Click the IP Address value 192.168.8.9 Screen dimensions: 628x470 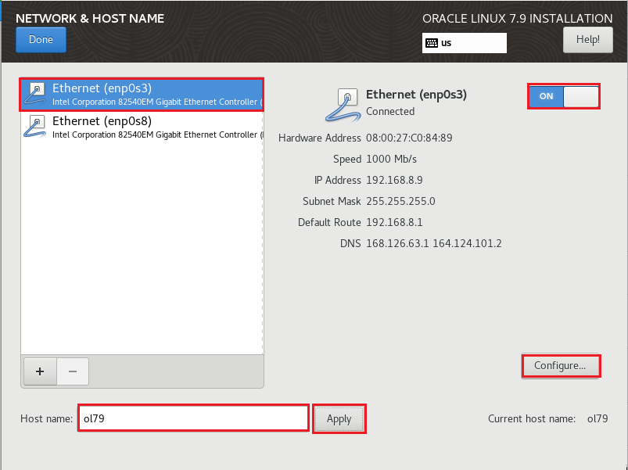pyautogui.click(x=394, y=180)
